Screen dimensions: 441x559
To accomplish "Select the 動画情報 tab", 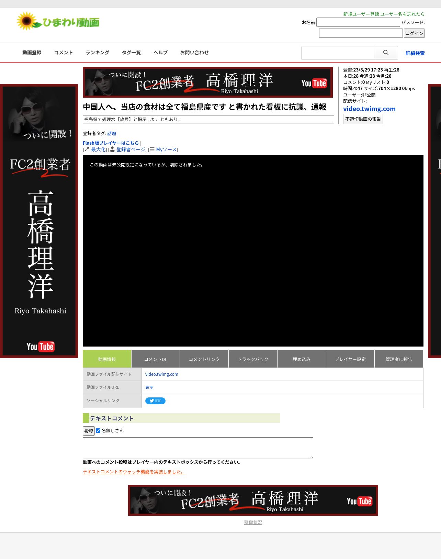I will pos(107,359).
